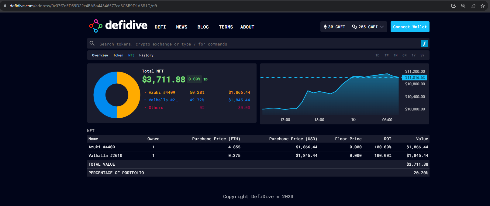The image size is (490, 206).
Task: Click Valhalla #2610 in the NFT table
Action: click(105, 156)
